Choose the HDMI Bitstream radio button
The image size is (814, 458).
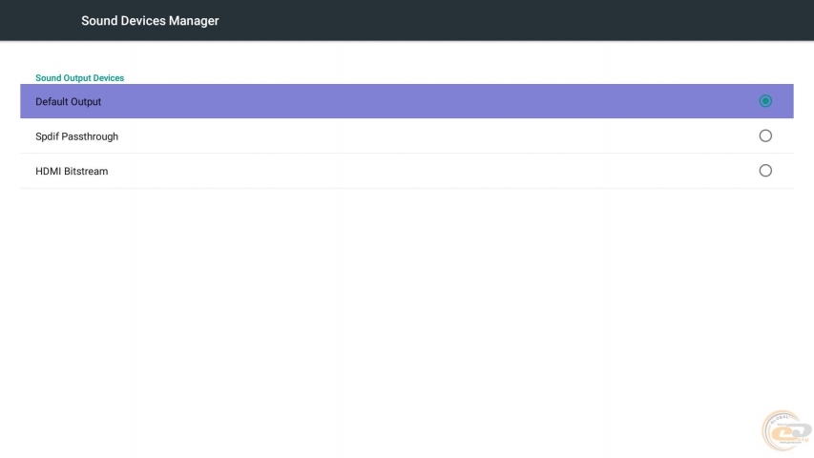pos(764,171)
